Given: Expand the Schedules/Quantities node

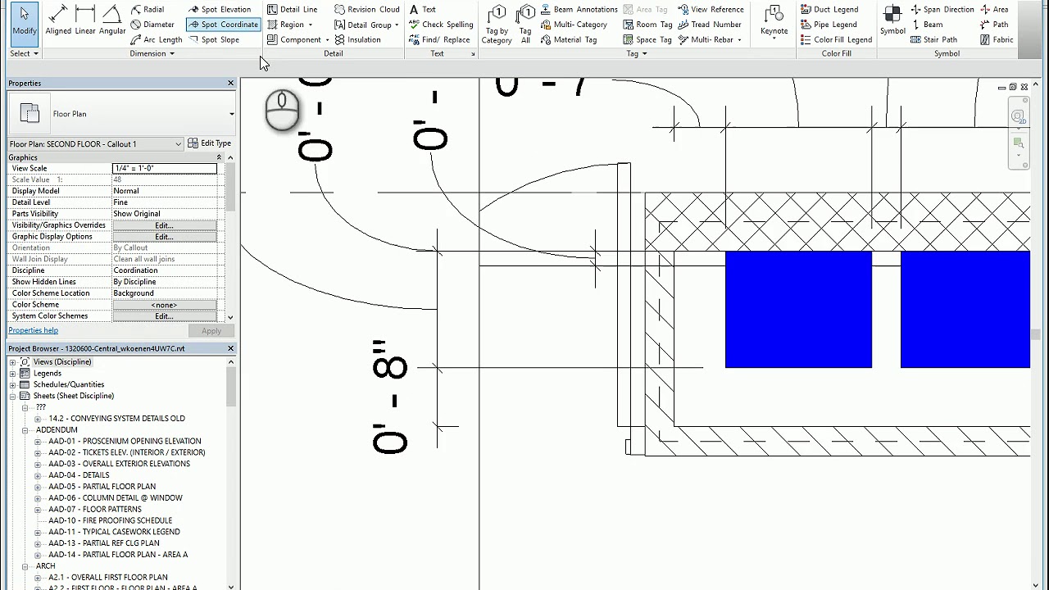Looking at the screenshot, I should tap(12, 385).
